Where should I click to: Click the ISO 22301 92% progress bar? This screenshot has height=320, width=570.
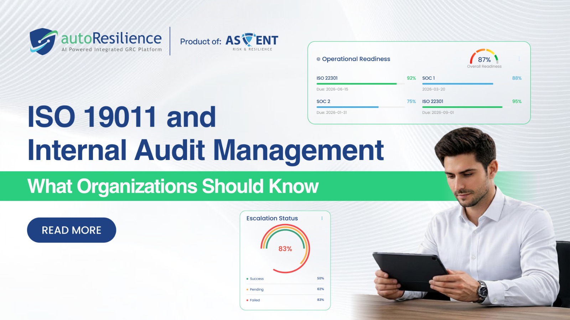pyautogui.click(x=361, y=84)
